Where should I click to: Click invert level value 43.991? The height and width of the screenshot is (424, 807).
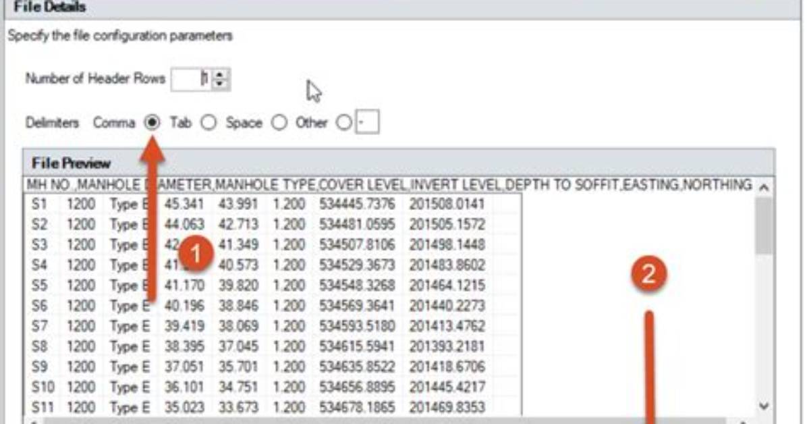[x=238, y=205]
